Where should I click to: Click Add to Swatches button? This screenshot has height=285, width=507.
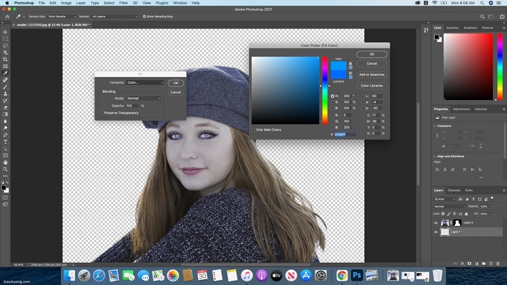372,75
